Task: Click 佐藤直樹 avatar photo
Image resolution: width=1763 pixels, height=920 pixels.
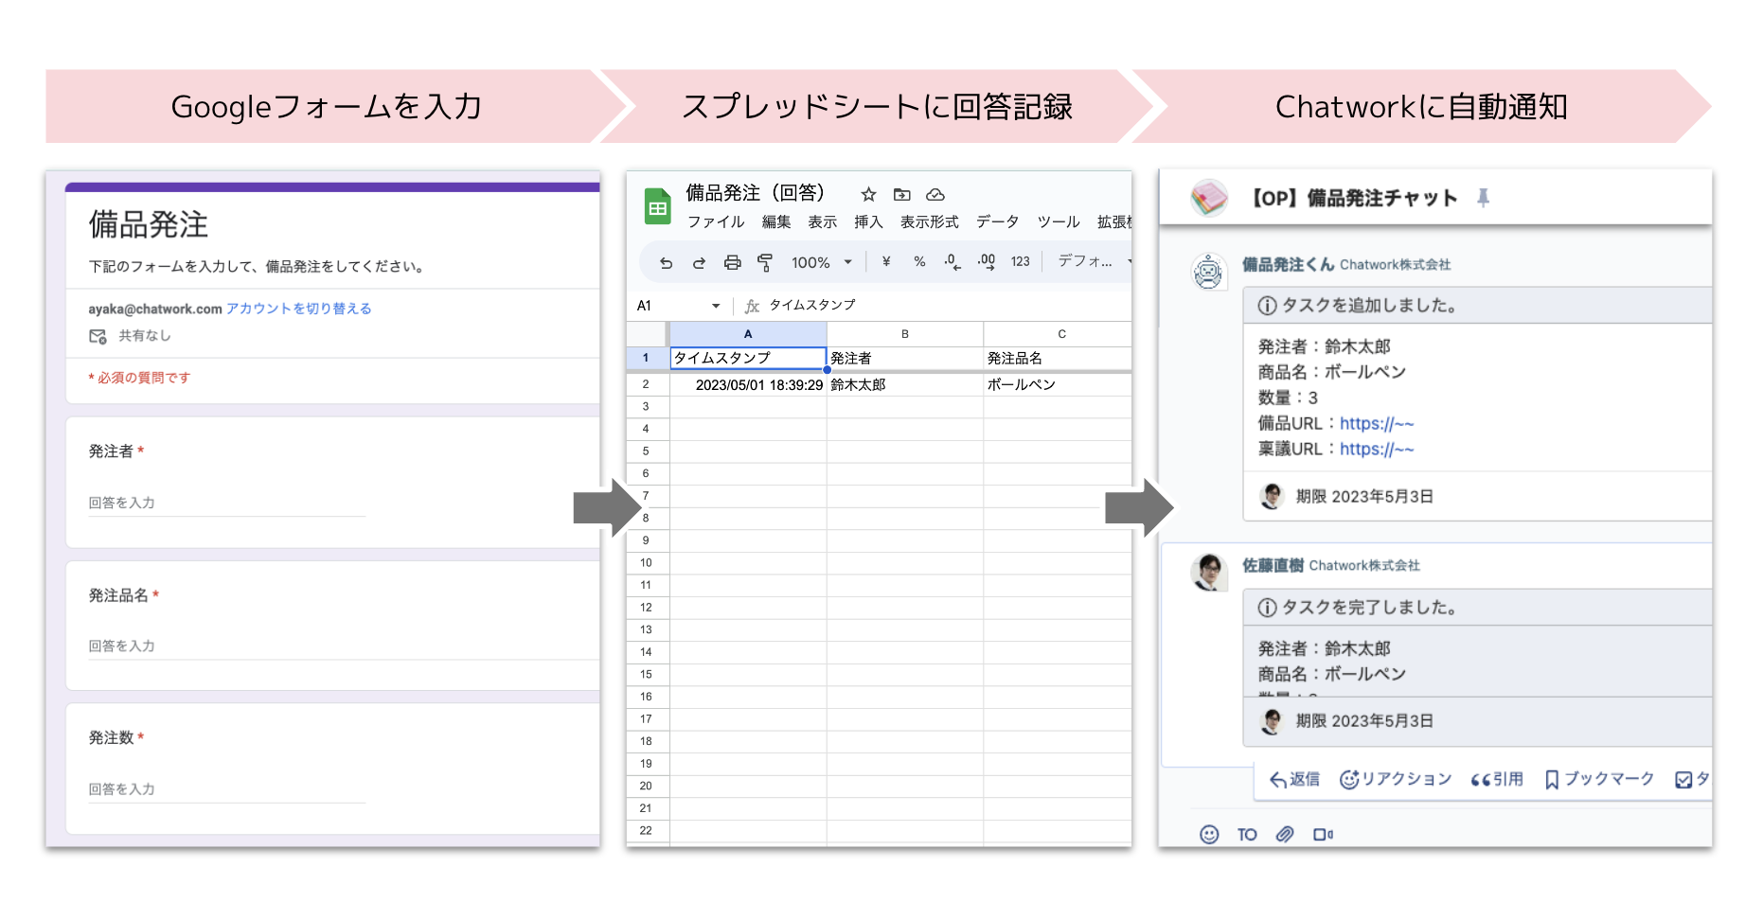Action: (1208, 572)
